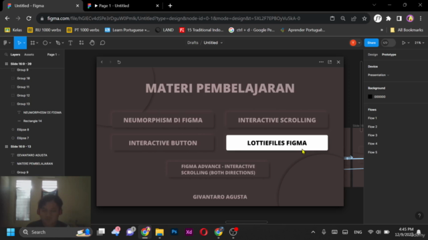Image resolution: width=428 pixels, height=240 pixels.
Task: Open Pen tool options dropdown arrow
Action: [63, 43]
